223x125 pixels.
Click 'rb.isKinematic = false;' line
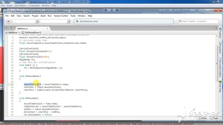[38, 115]
